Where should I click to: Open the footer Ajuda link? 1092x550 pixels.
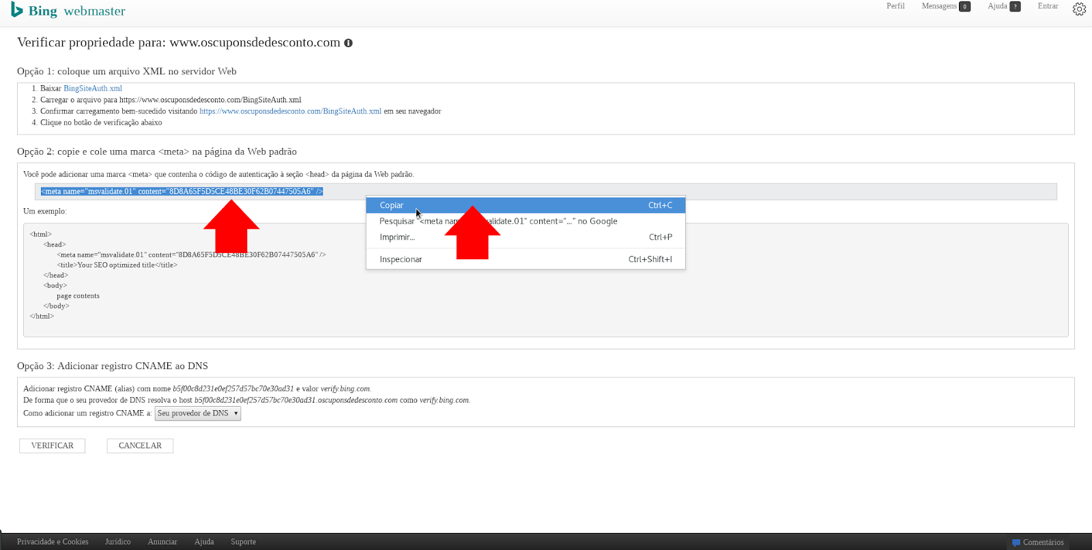(204, 542)
